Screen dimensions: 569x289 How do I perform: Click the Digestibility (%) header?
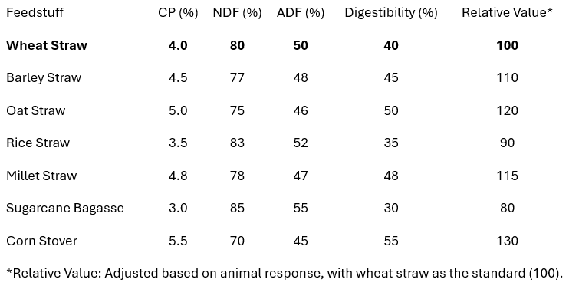[391, 13]
